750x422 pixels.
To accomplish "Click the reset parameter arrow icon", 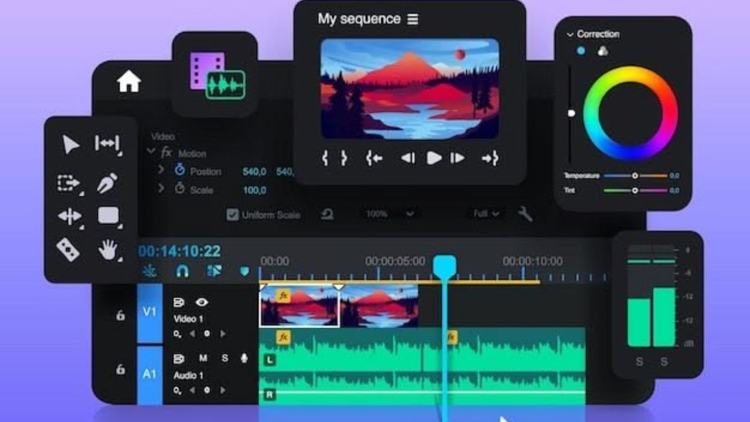I will pyautogui.click(x=327, y=214).
